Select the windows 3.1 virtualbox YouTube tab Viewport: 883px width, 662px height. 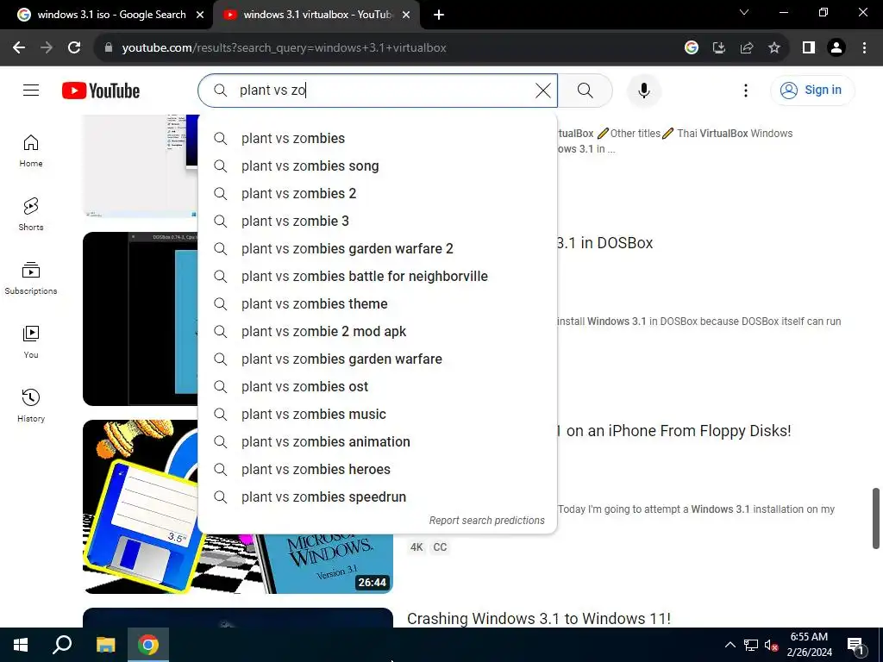316,15
